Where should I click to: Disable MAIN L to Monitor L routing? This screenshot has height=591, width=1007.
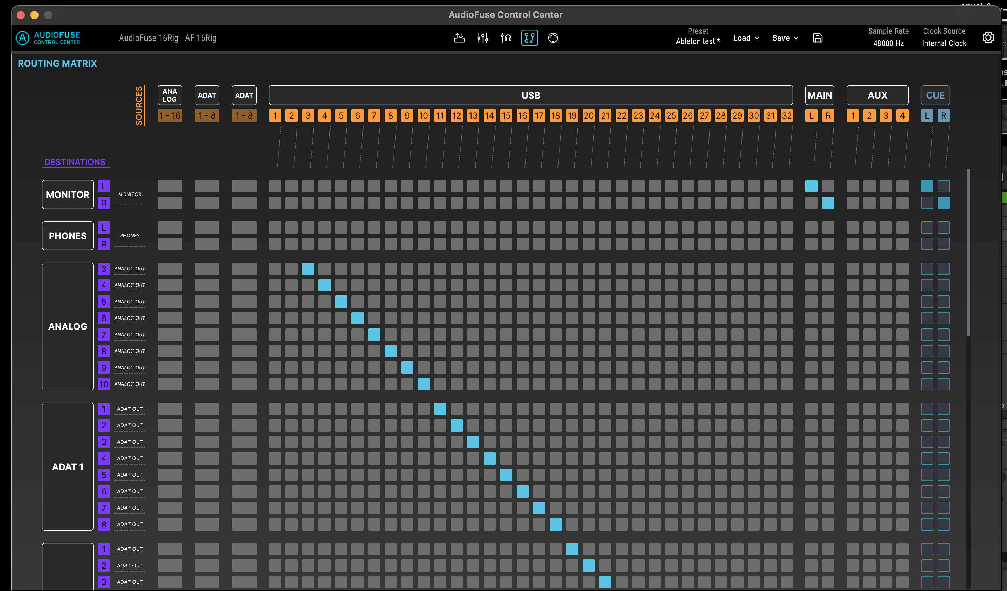tap(812, 187)
